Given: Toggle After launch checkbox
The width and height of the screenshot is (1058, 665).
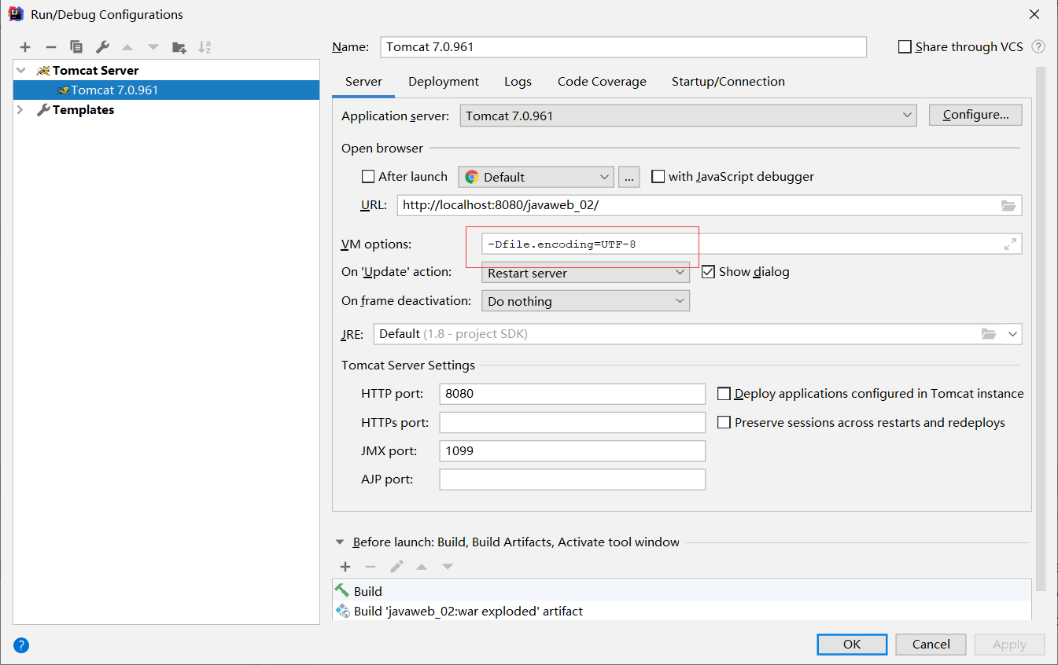Looking at the screenshot, I should click(367, 177).
